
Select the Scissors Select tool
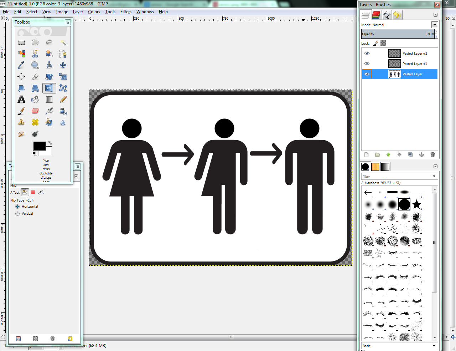[35, 54]
